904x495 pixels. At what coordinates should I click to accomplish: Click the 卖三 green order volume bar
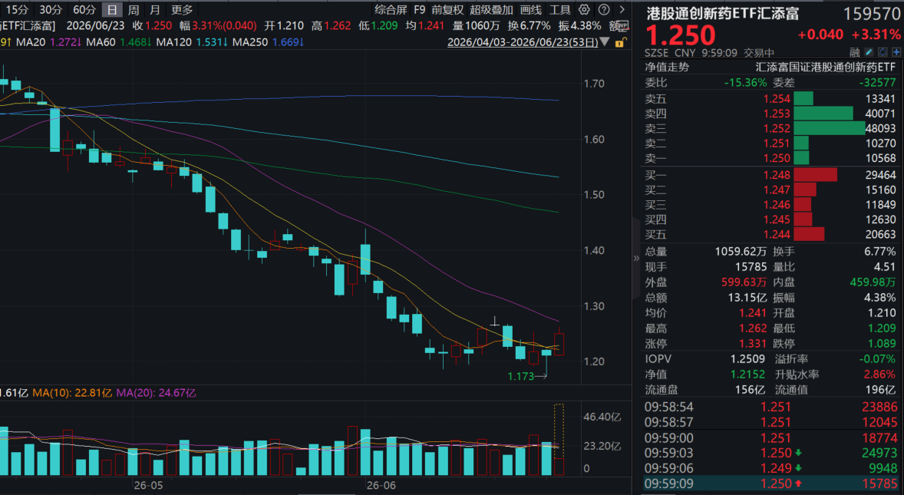coord(829,128)
